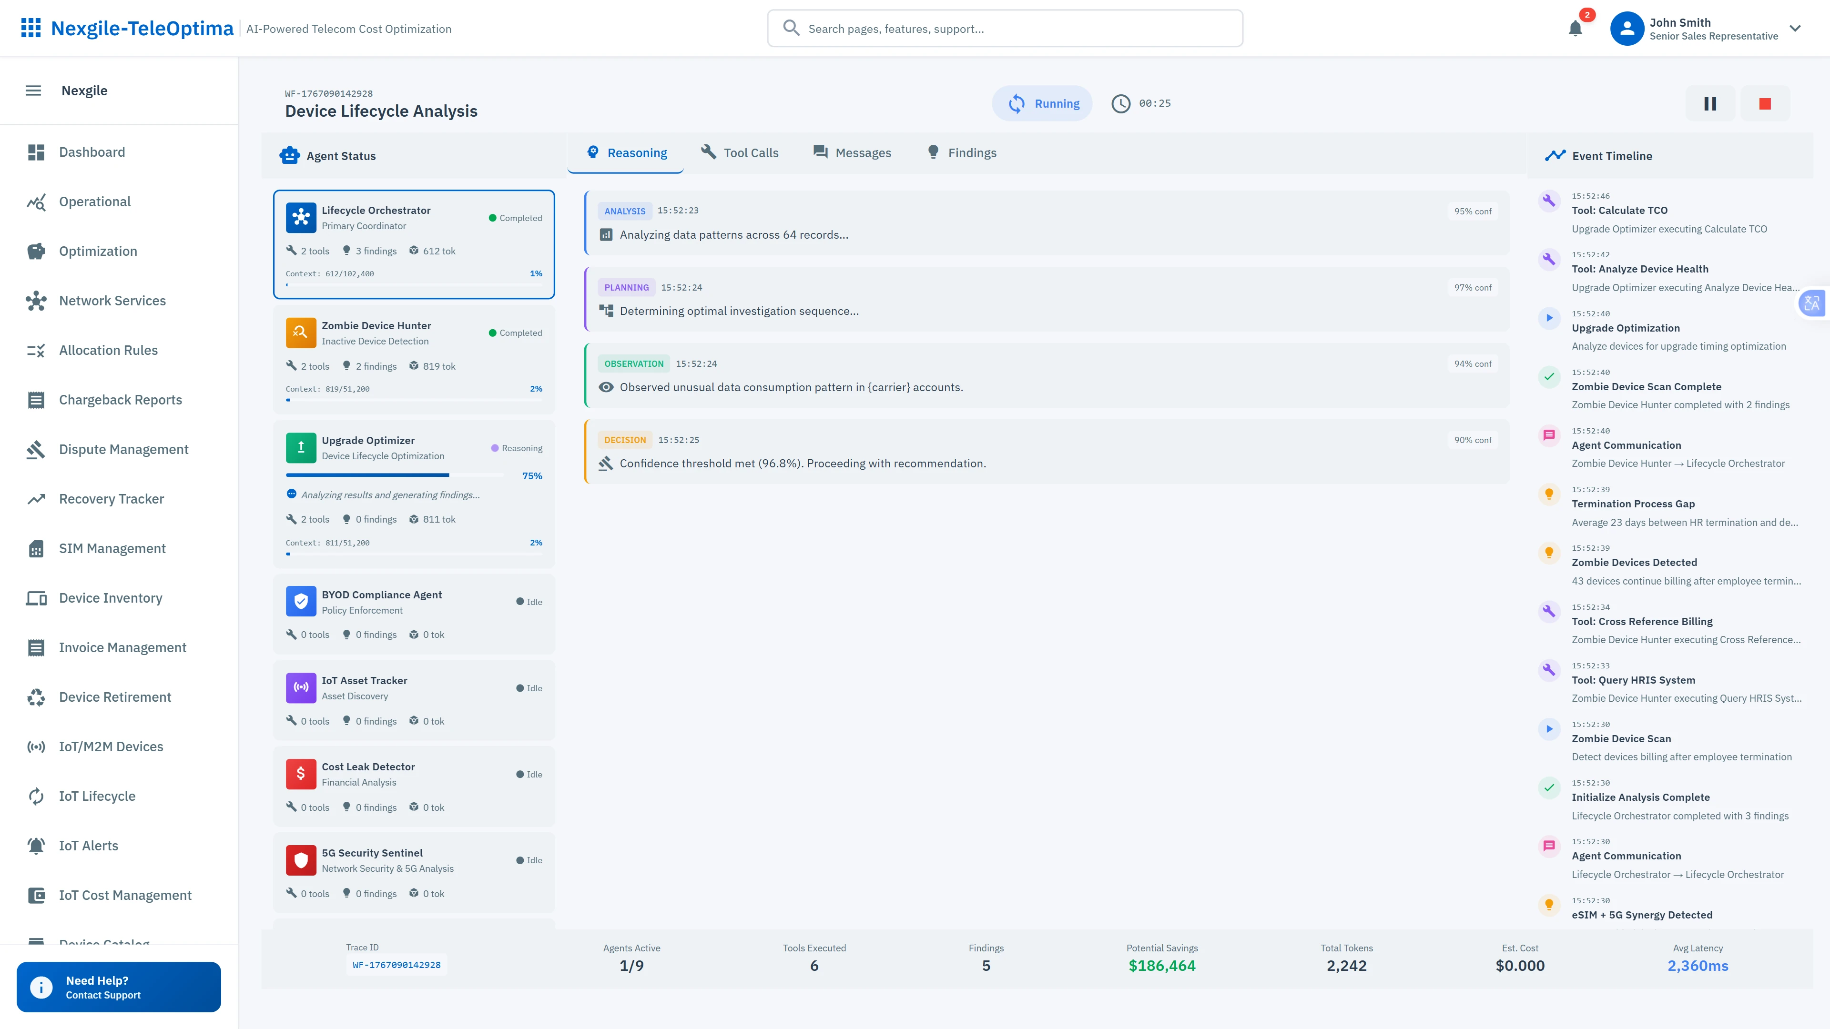
Task: Select the Messages tab
Action: tap(852, 152)
